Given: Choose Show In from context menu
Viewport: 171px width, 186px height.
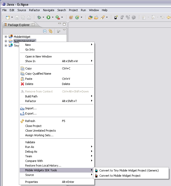Looking at the screenshot, I should 57,61.
